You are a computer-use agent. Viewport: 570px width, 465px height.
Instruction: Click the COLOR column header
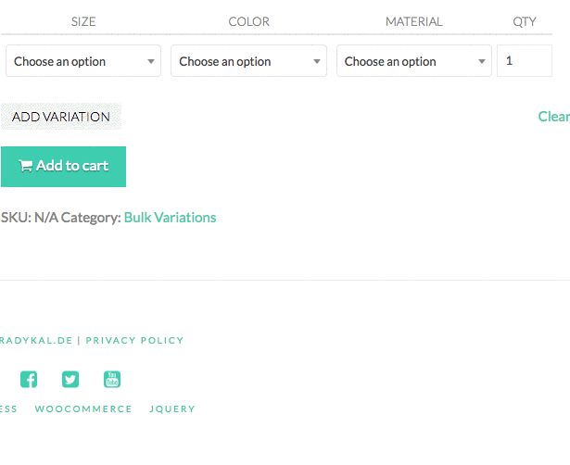(x=248, y=21)
